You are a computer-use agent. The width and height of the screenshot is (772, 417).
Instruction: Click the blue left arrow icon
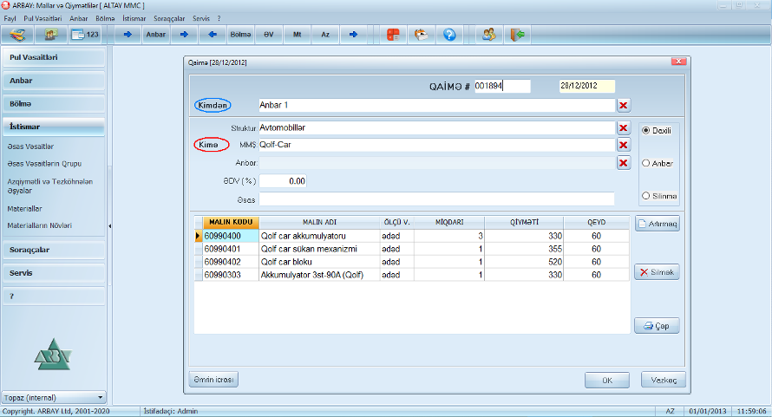click(213, 35)
